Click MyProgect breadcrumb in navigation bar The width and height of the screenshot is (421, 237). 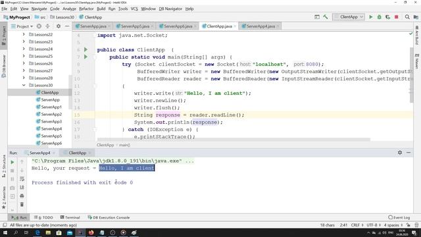[17, 17]
